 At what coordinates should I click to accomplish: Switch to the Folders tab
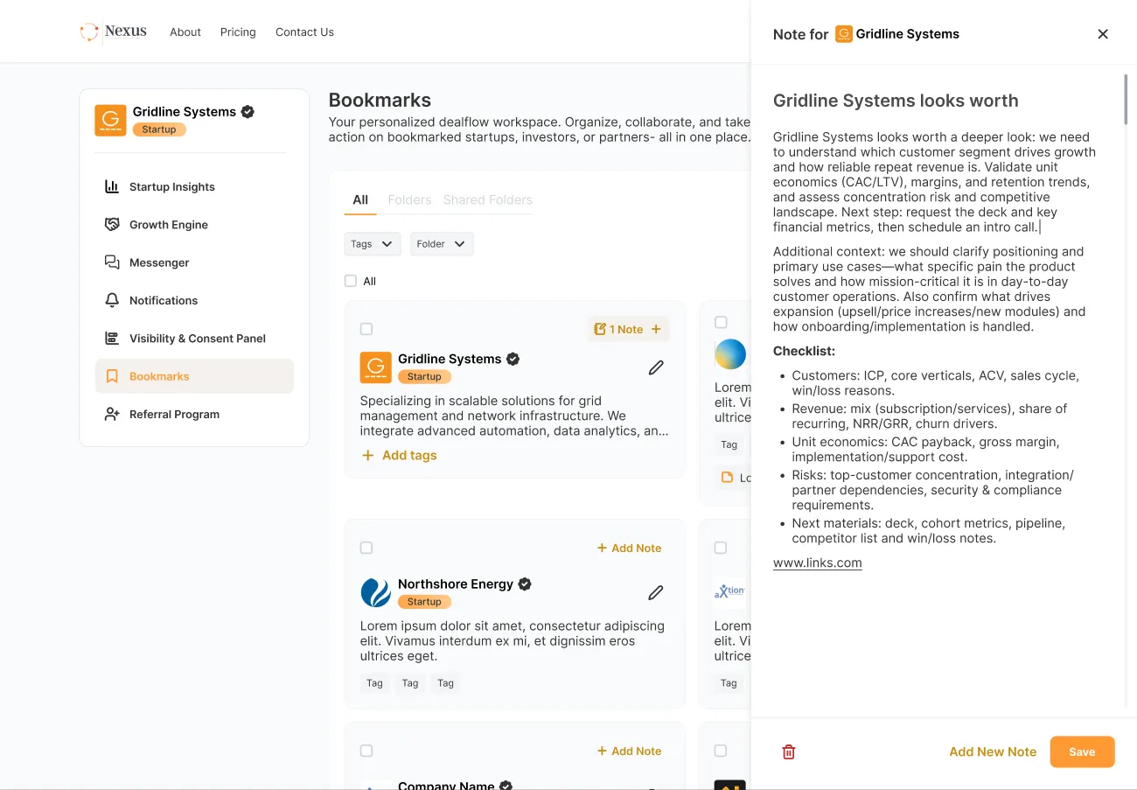click(409, 199)
